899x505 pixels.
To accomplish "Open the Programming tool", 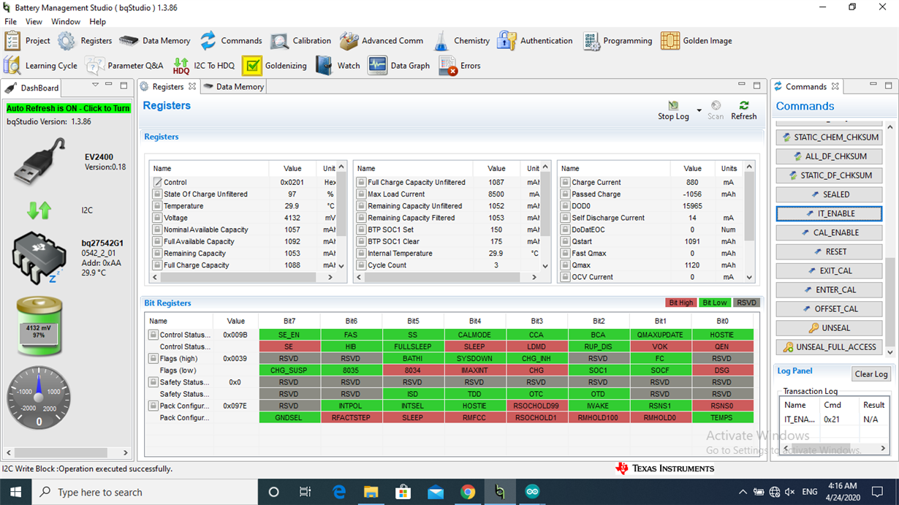I will [x=618, y=41].
